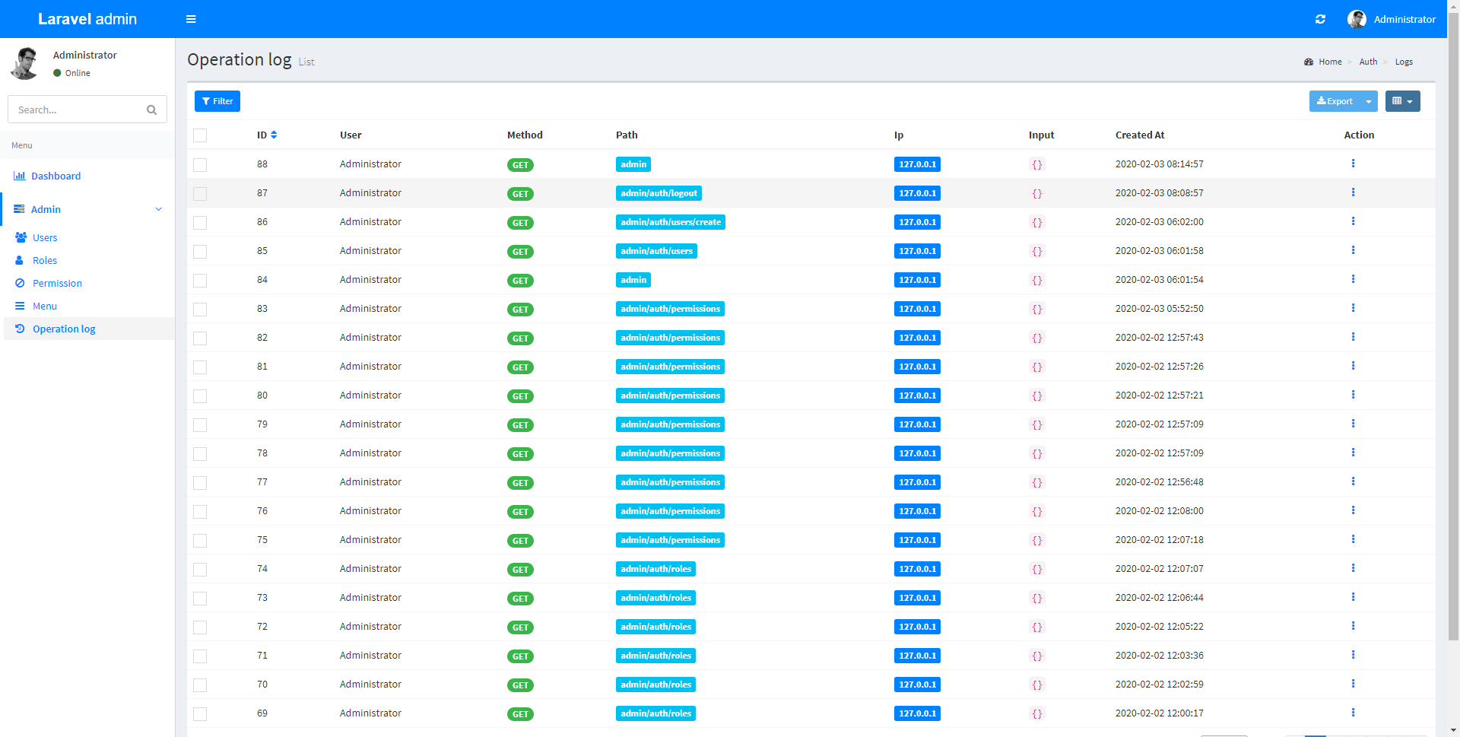This screenshot has width=1460, height=737.
Task: Open the column selector grid dropdown
Action: click(1402, 101)
